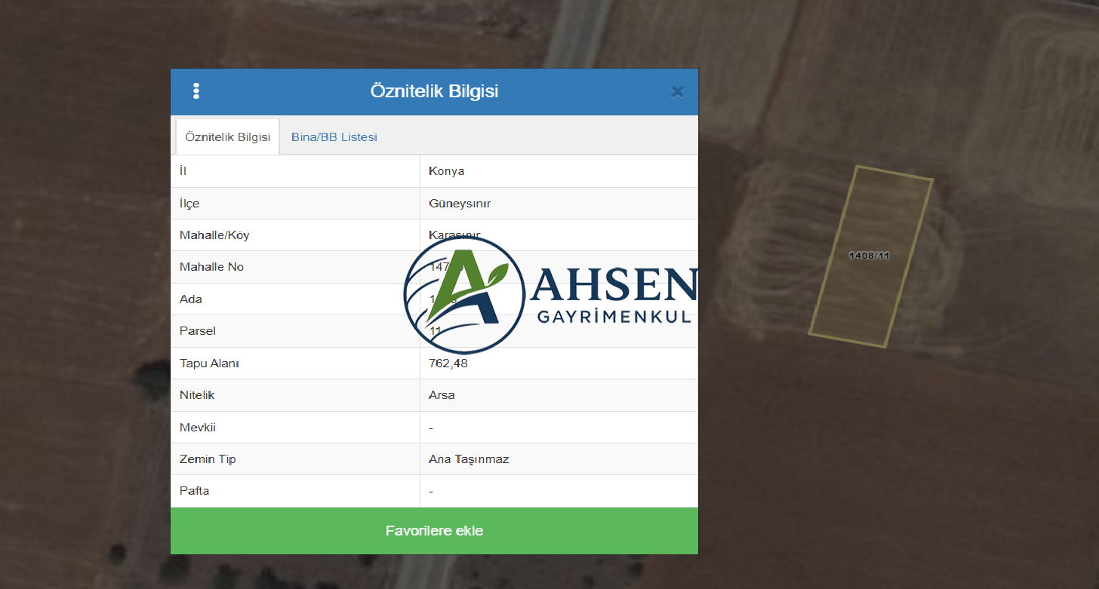1099x589 pixels.
Task: Click the İlçe row label
Action: tap(189, 204)
